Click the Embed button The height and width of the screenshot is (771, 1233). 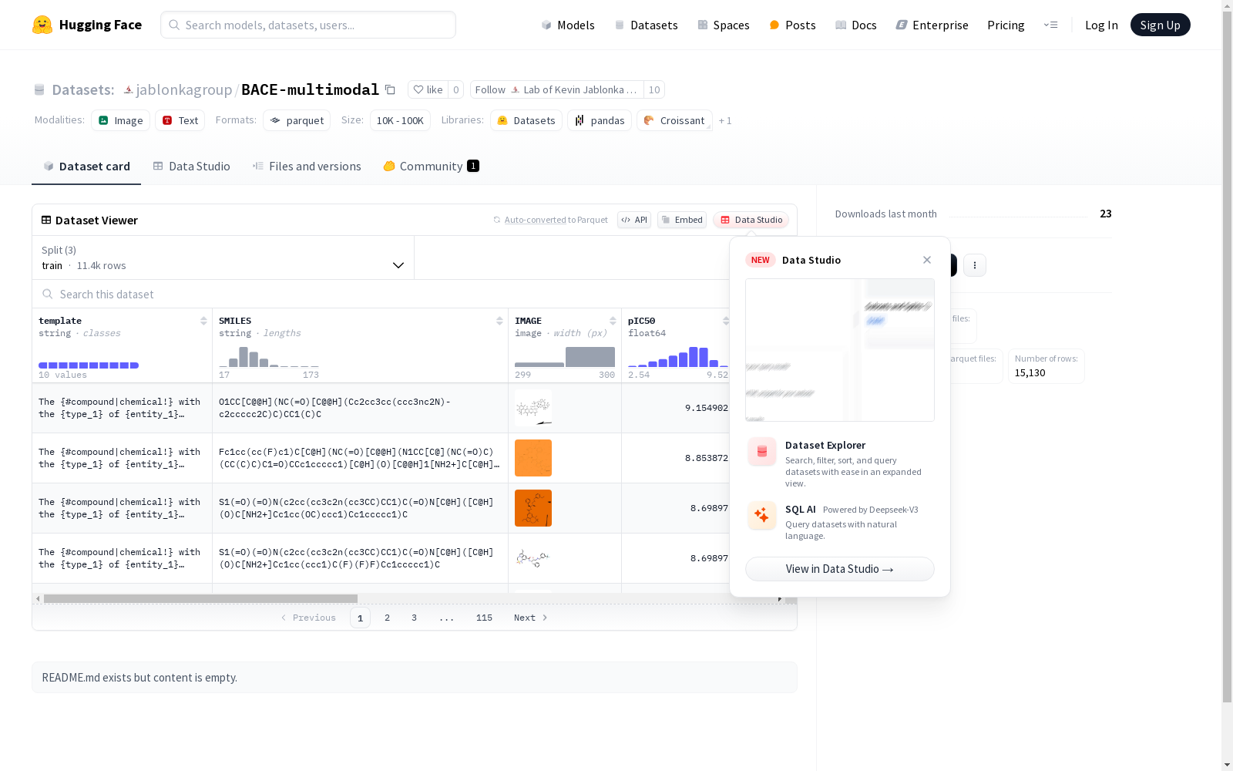tap(682, 220)
